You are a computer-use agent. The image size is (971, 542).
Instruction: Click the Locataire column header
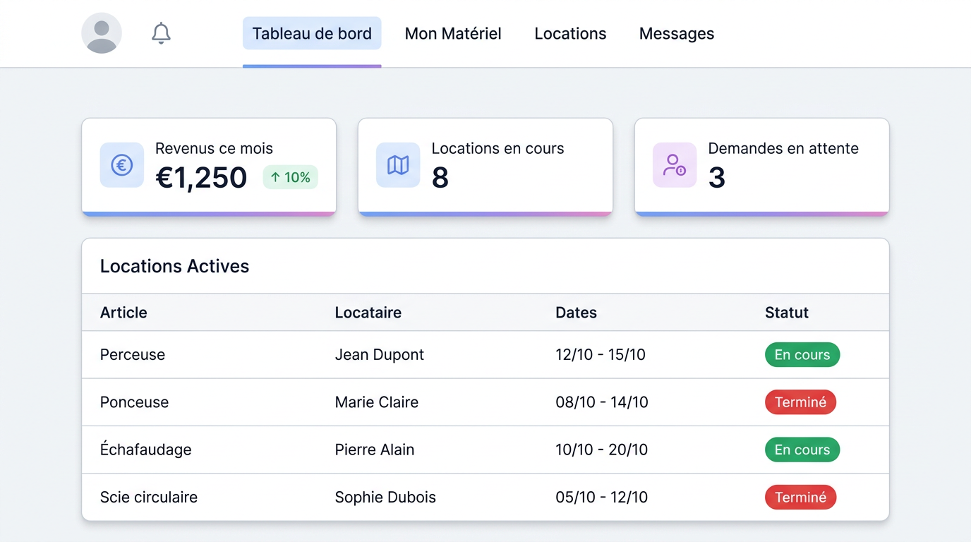click(x=368, y=313)
